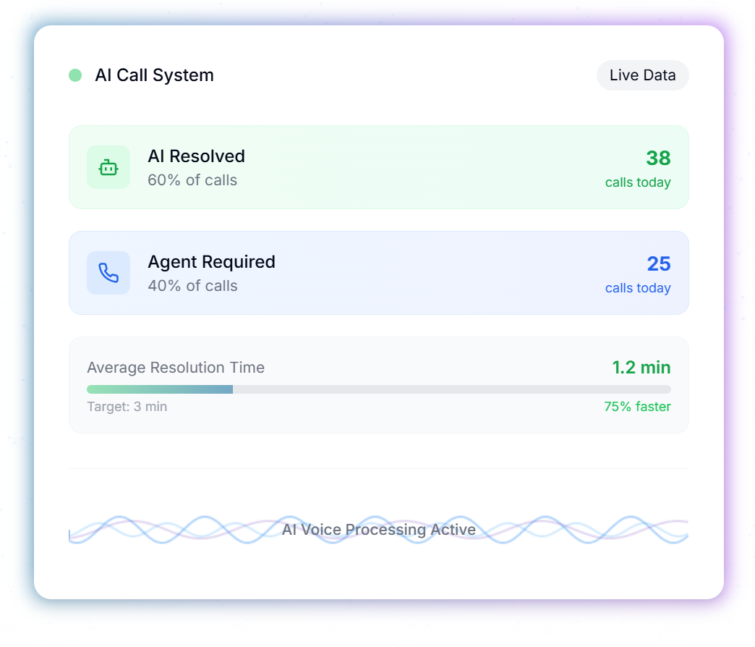
Task: Click the robot icon in AI Resolved card
Action: point(108,167)
